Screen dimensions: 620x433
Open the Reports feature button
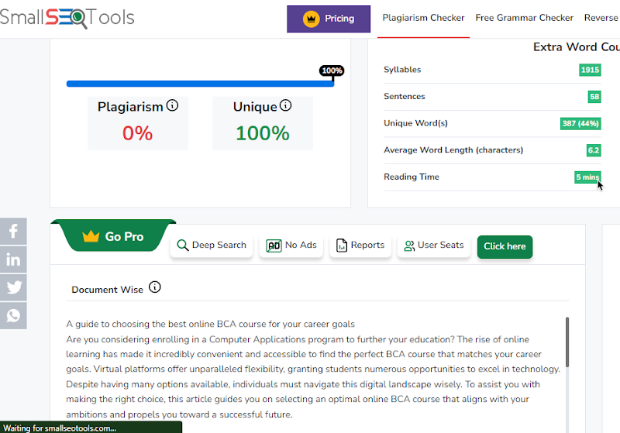tap(360, 246)
